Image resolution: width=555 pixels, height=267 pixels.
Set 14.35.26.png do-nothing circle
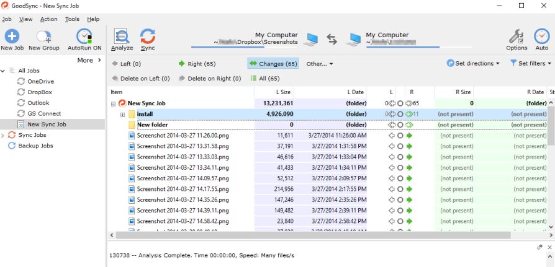(x=400, y=200)
